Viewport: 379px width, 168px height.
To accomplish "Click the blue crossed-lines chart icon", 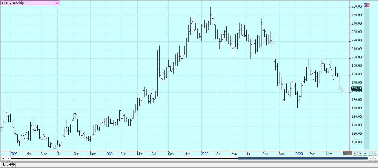I will coord(365,153).
